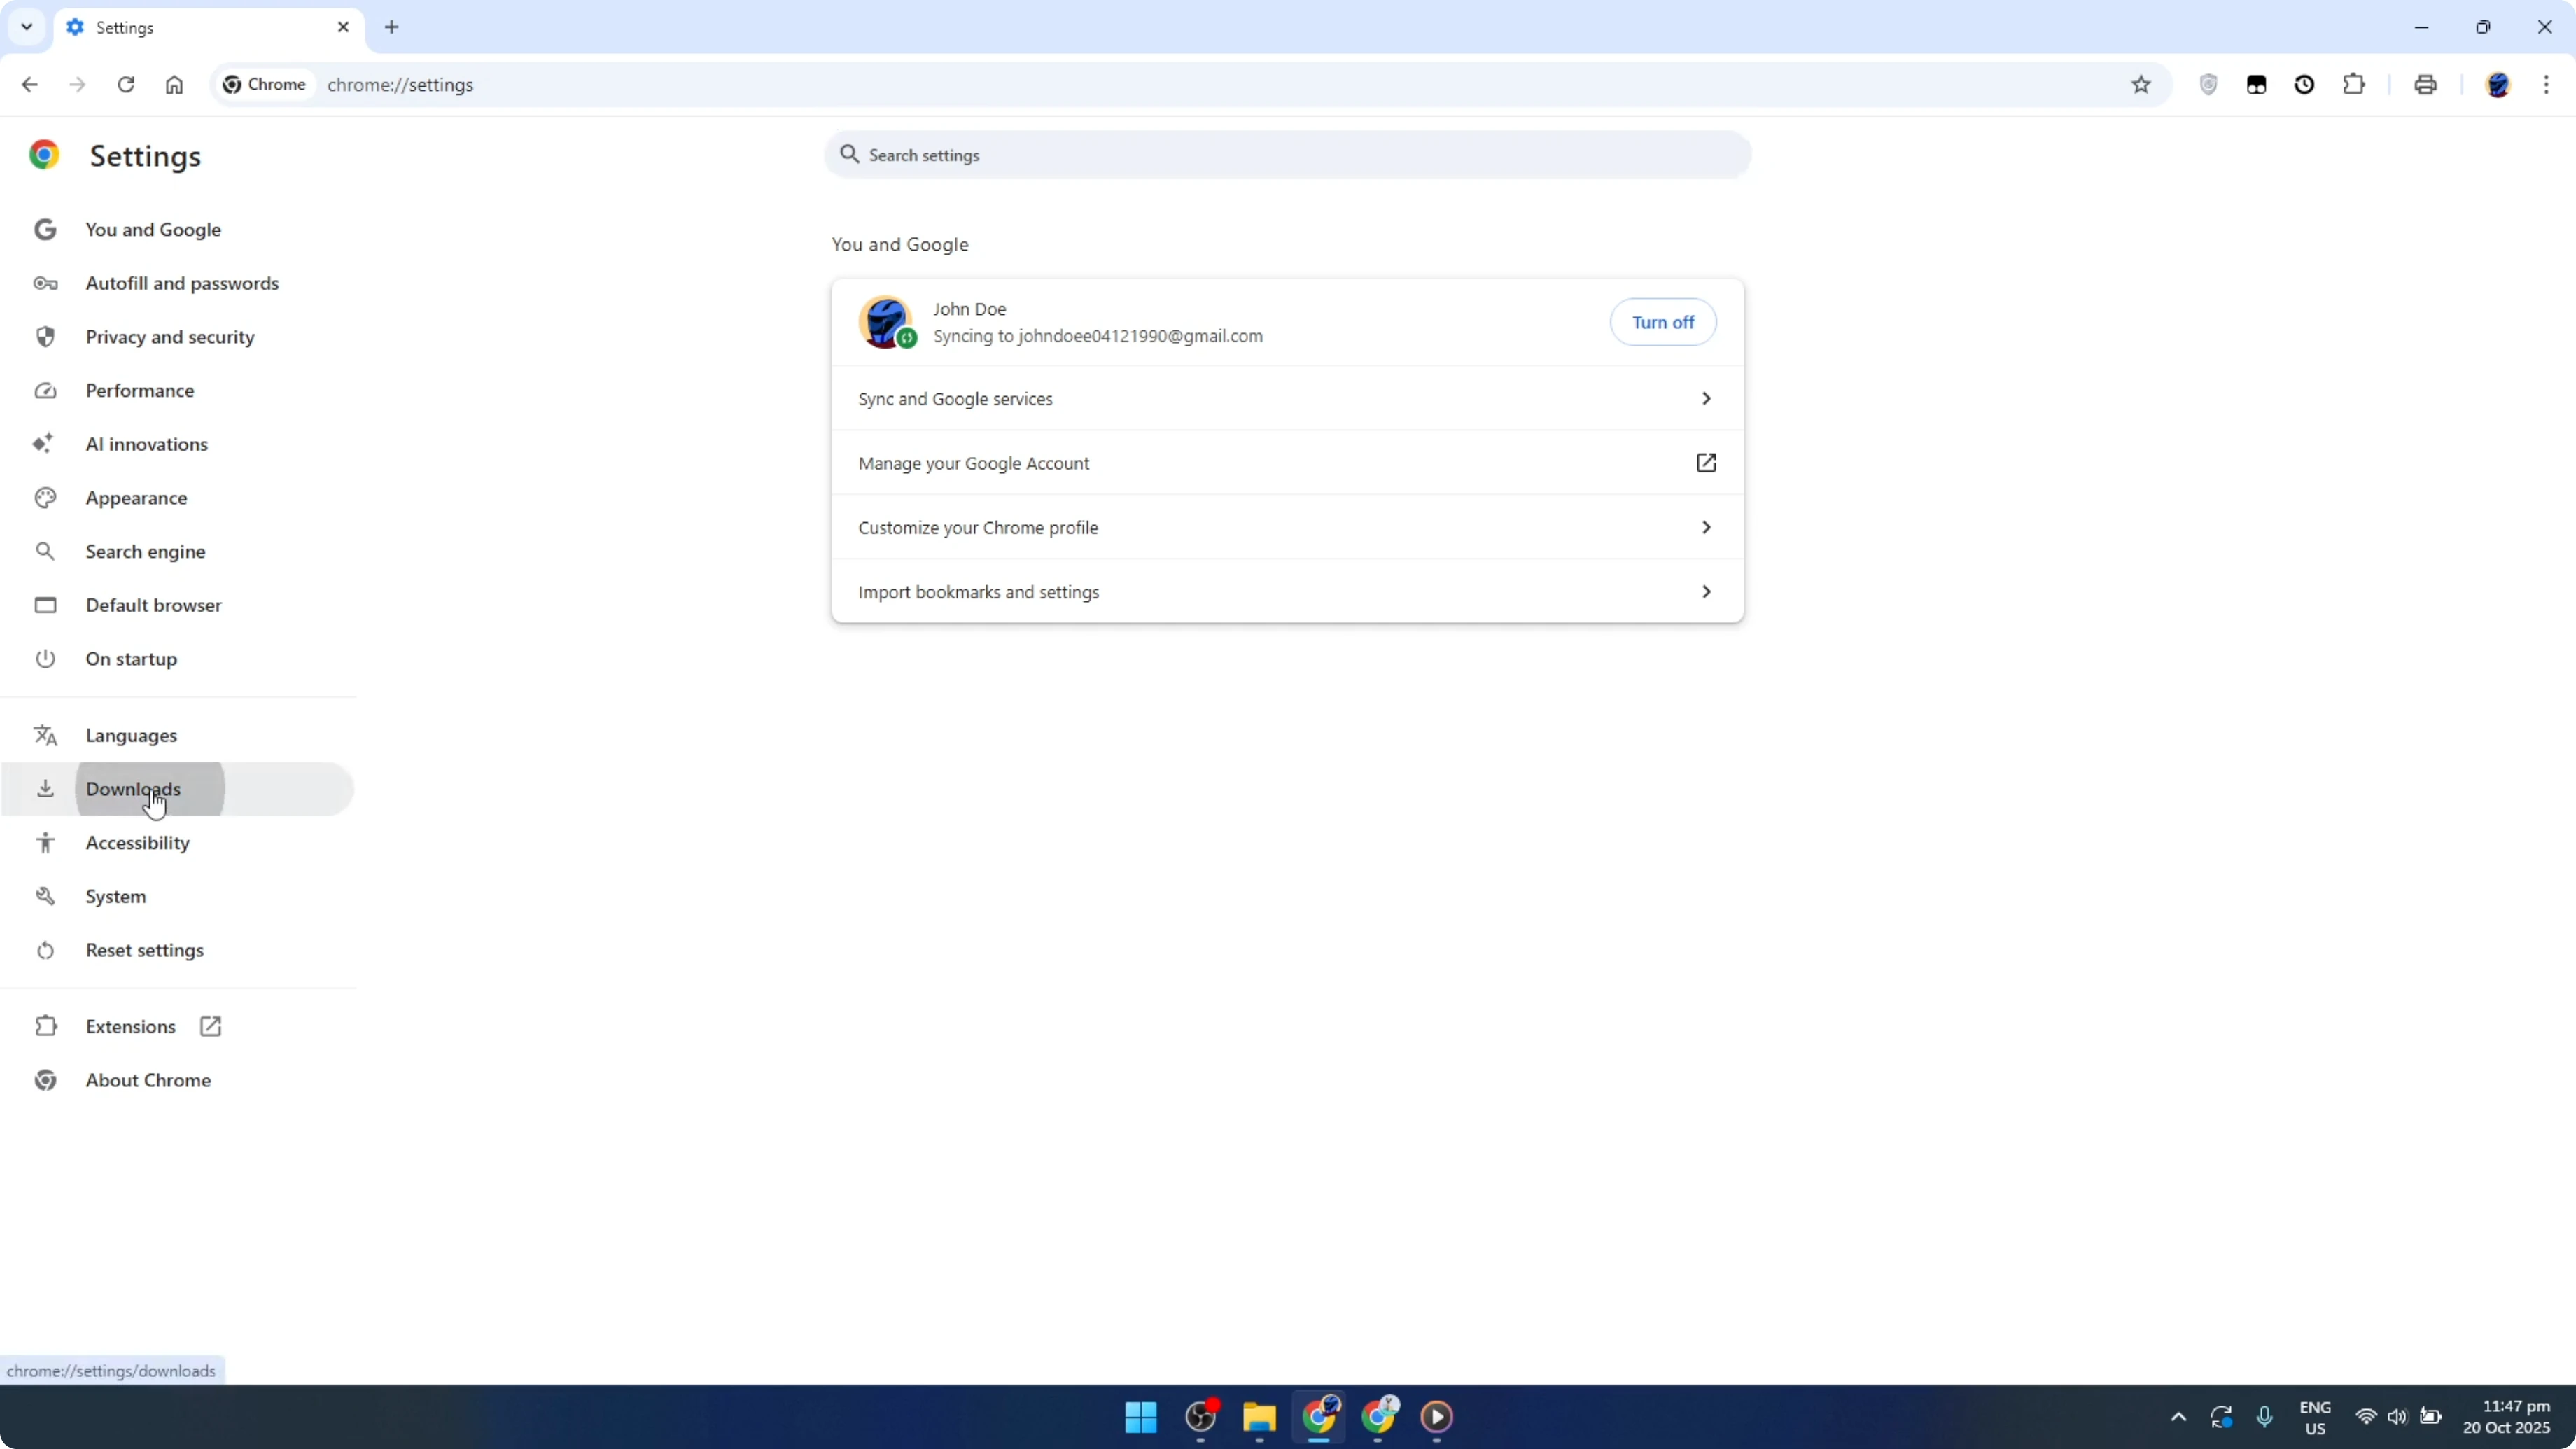Click the black card extension icon in the toolbar
Screen dimensions: 2576x1449
pyautogui.click(x=2256, y=85)
